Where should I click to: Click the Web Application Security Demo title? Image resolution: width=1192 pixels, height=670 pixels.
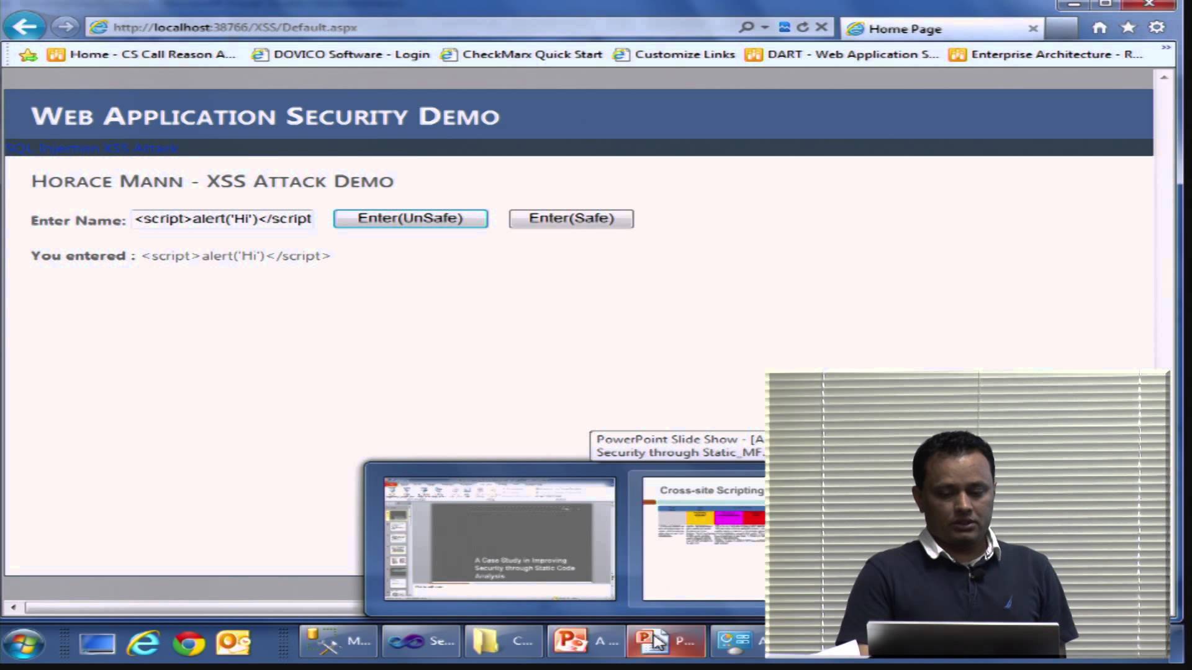coord(265,116)
